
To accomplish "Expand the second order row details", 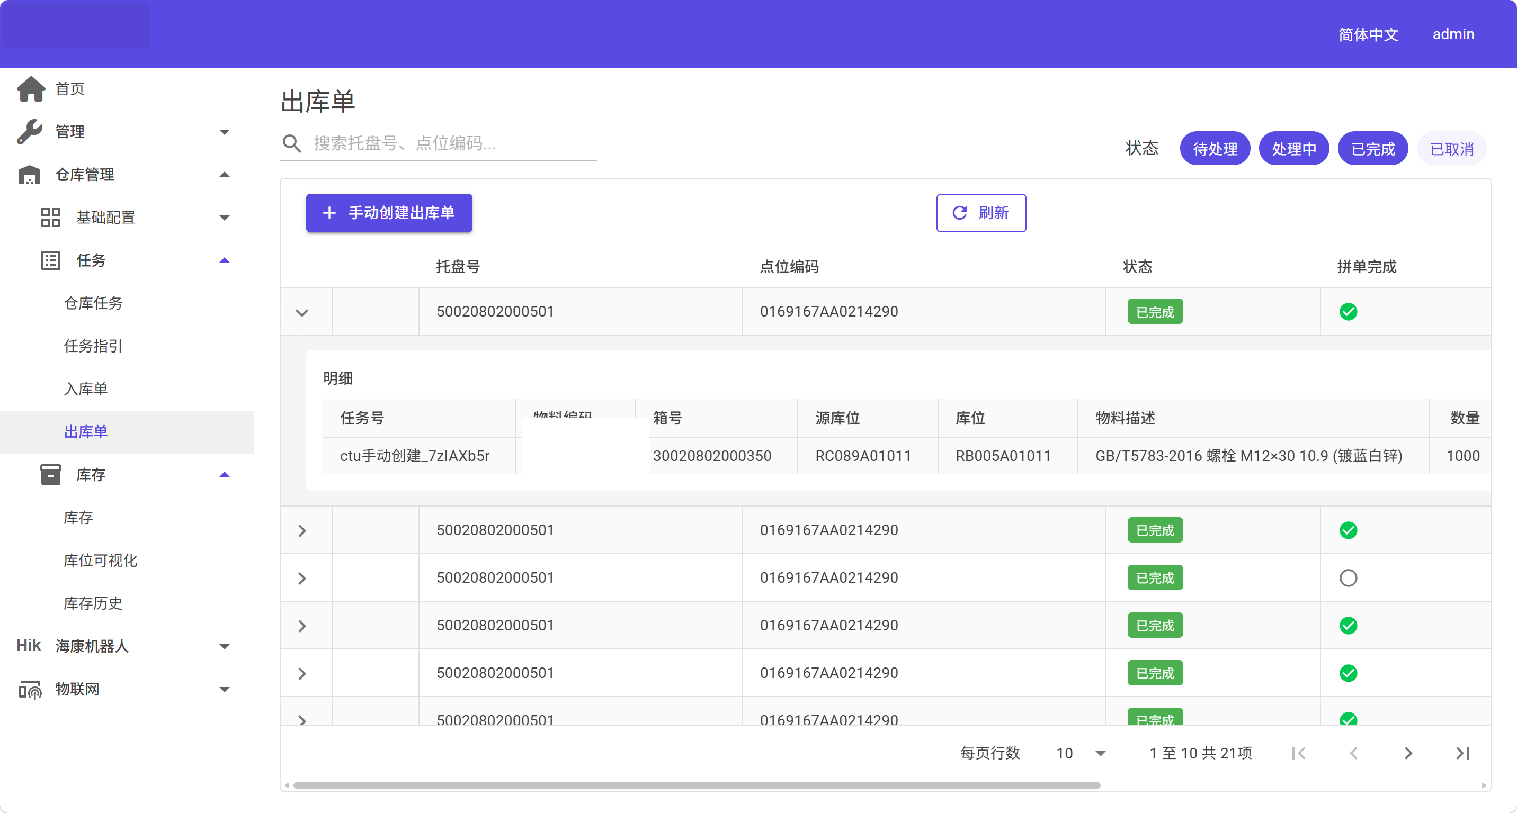I will pos(302,531).
